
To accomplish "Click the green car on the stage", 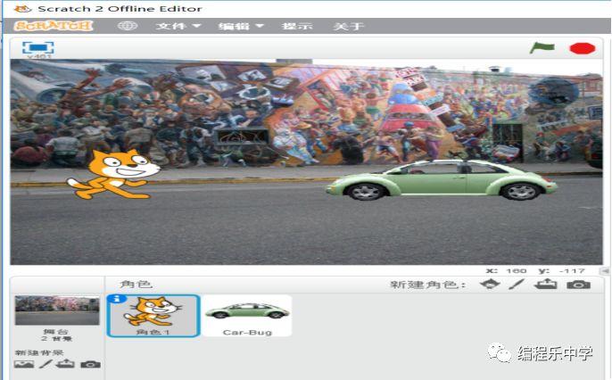I will (x=442, y=180).
